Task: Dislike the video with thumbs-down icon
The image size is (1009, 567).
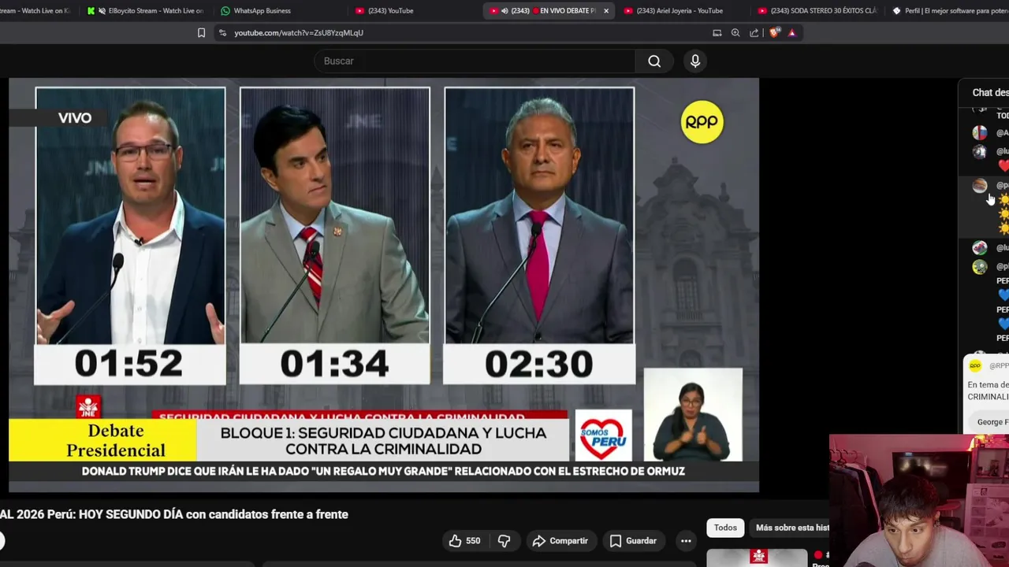Action: [x=504, y=541]
